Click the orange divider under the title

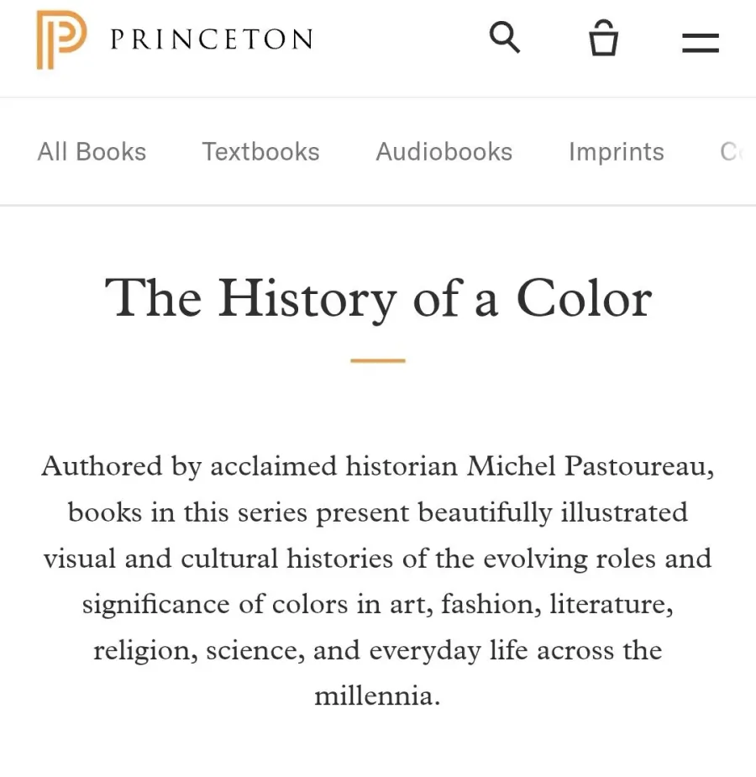(x=378, y=360)
